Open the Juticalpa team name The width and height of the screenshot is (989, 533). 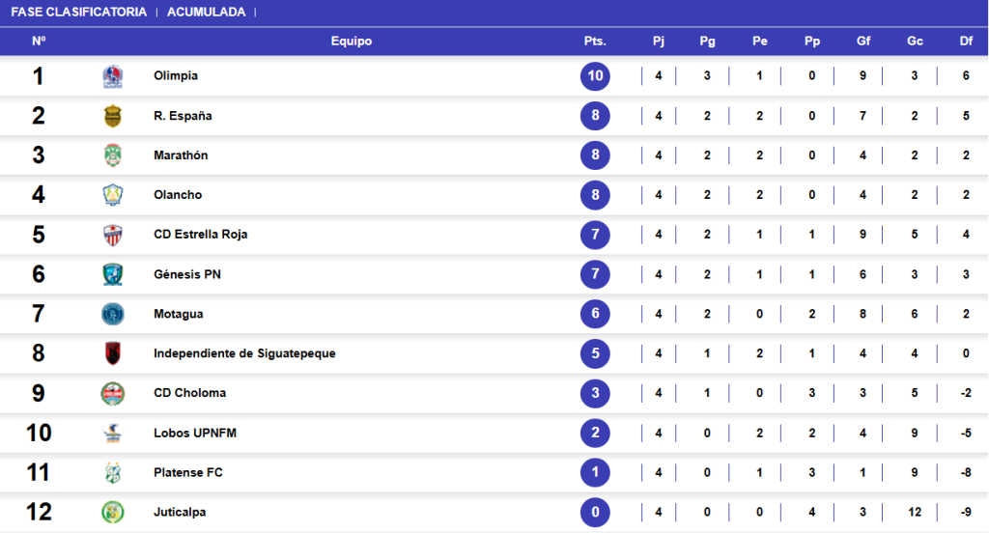[x=180, y=512]
